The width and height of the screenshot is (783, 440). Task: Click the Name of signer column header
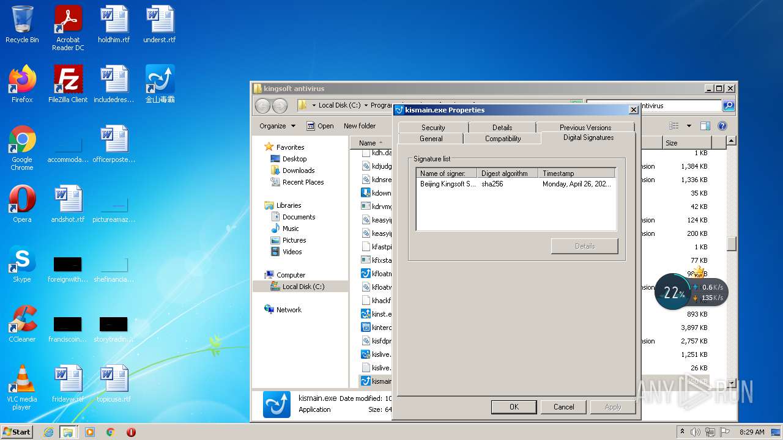447,174
